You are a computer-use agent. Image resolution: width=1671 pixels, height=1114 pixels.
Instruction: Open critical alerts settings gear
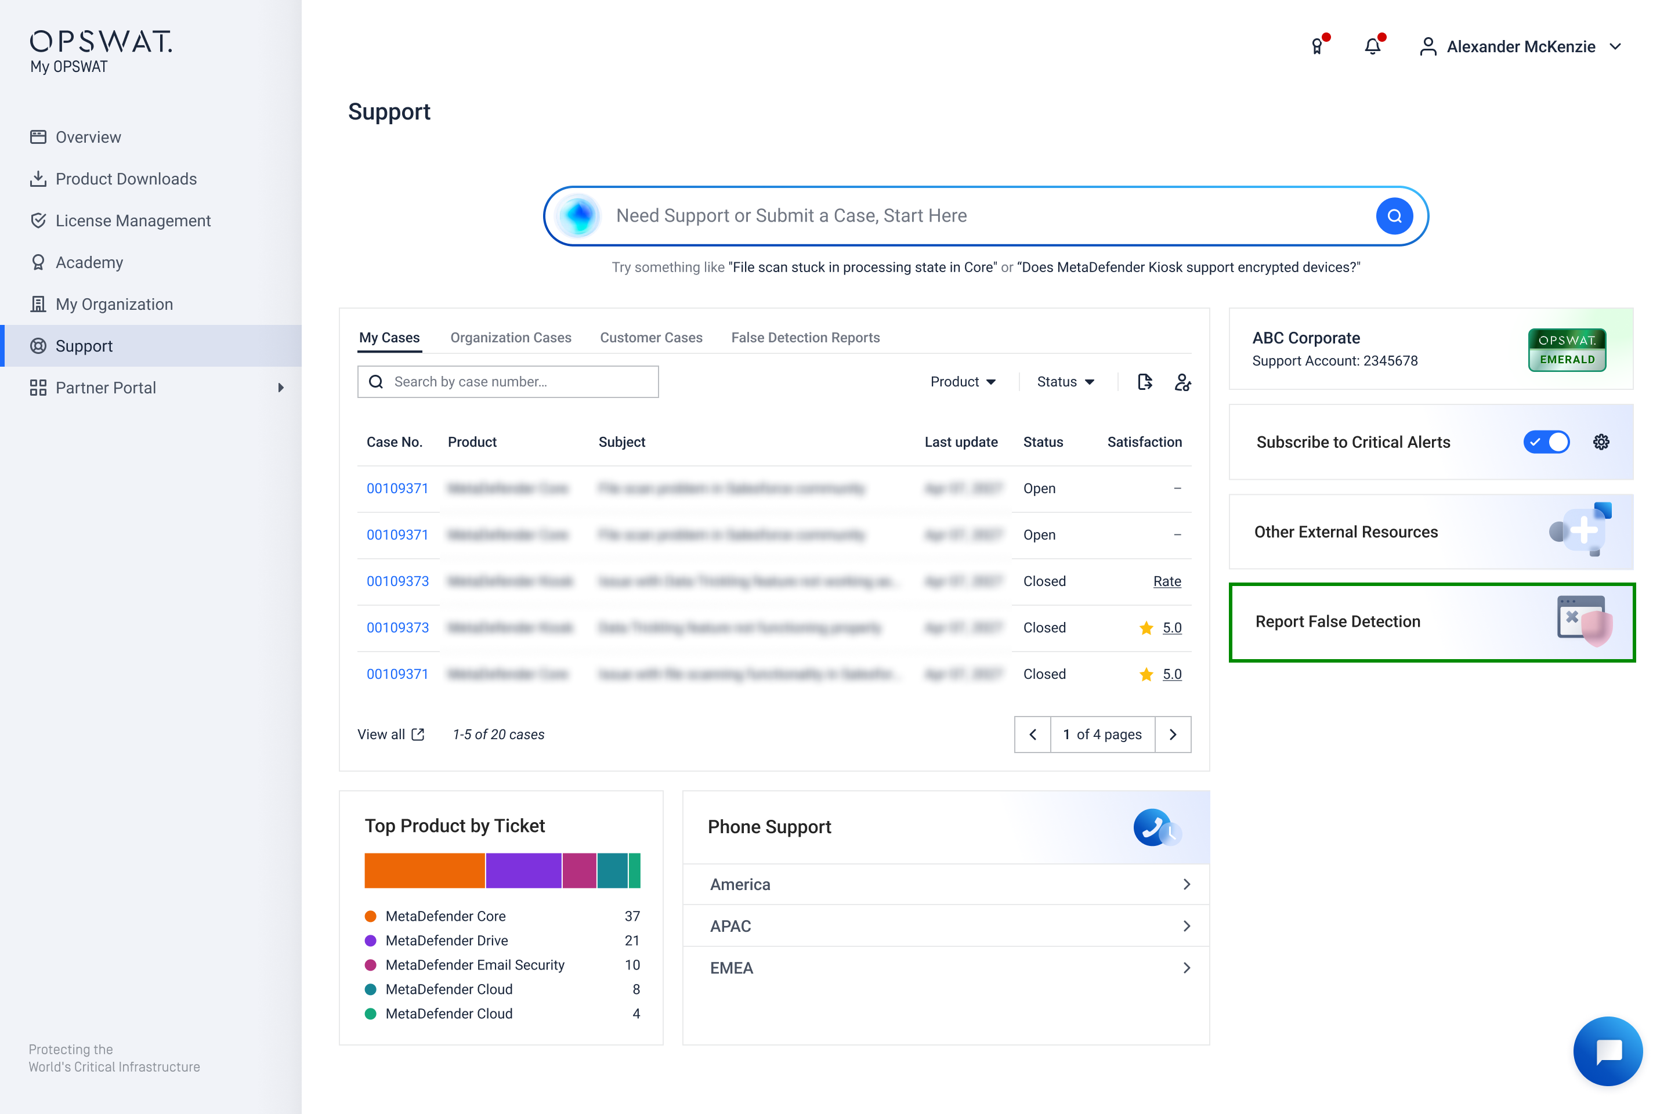click(1601, 442)
